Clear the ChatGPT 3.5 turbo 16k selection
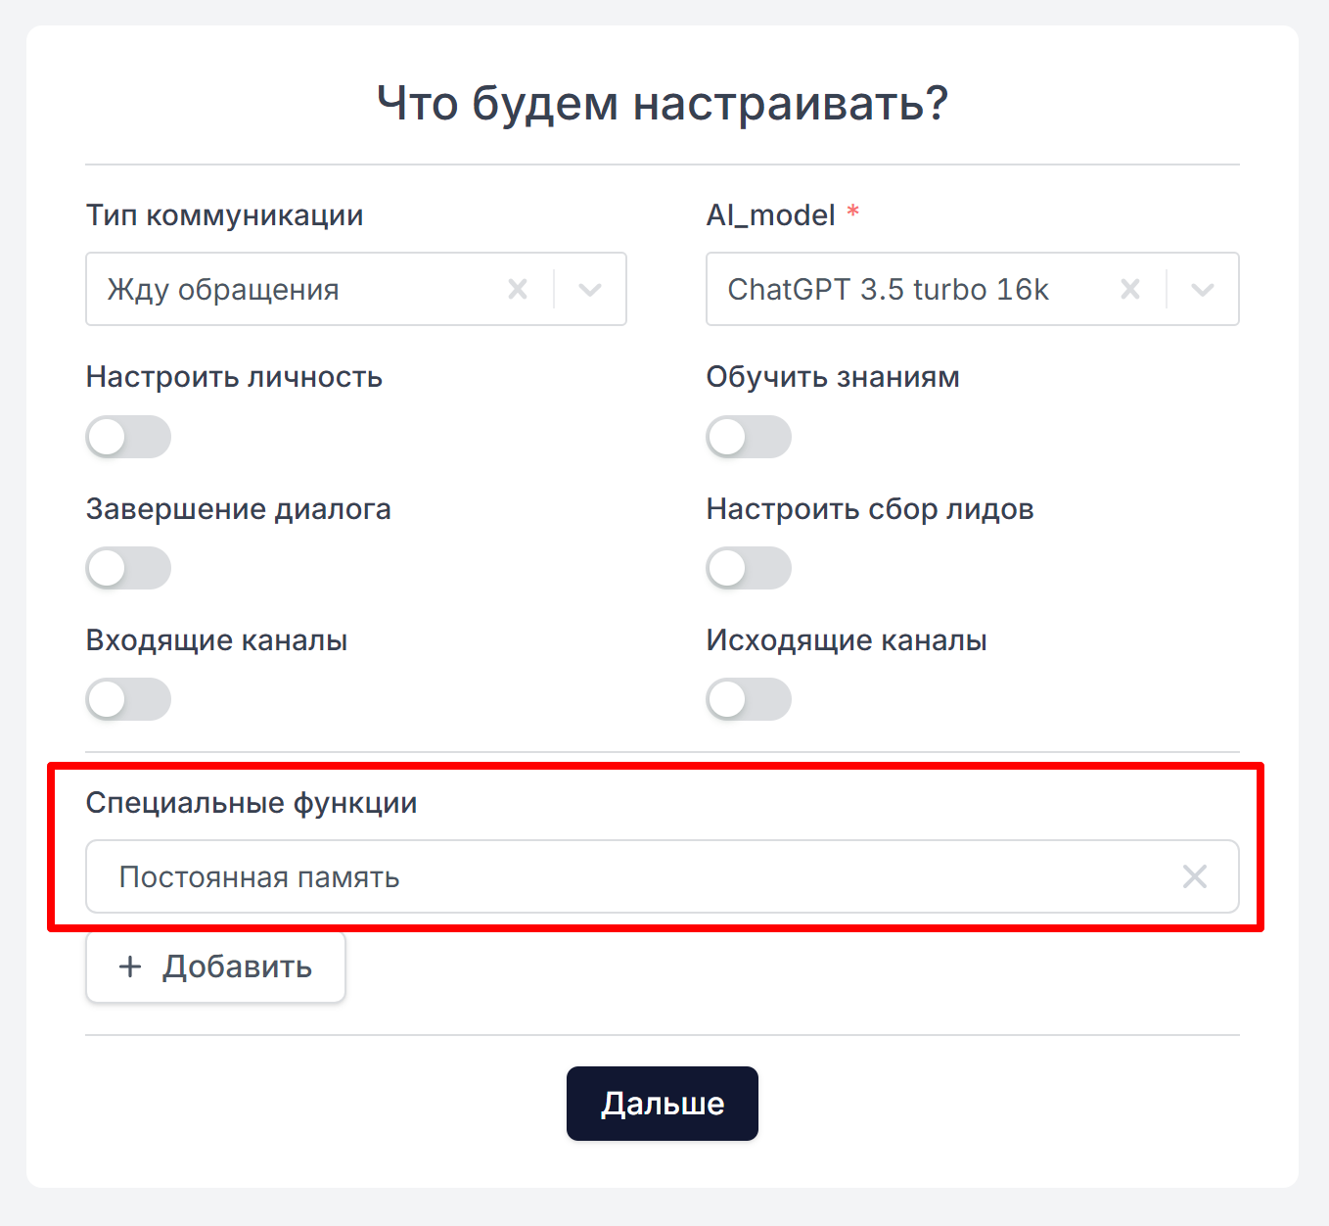 point(1130,289)
